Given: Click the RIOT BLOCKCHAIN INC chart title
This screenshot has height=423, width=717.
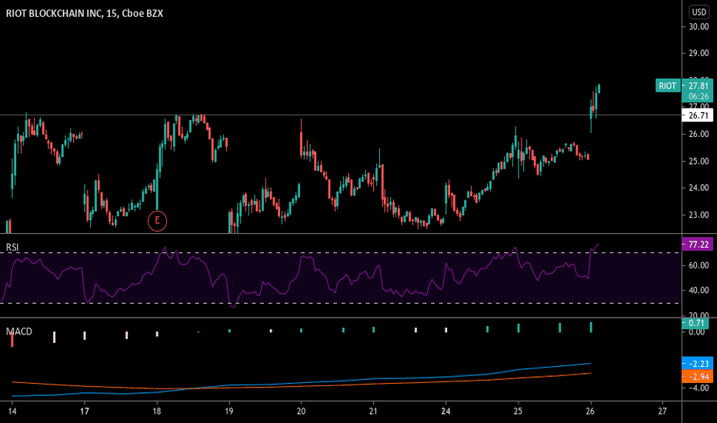Looking at the screenshot, I should click(x=85, y=13).
